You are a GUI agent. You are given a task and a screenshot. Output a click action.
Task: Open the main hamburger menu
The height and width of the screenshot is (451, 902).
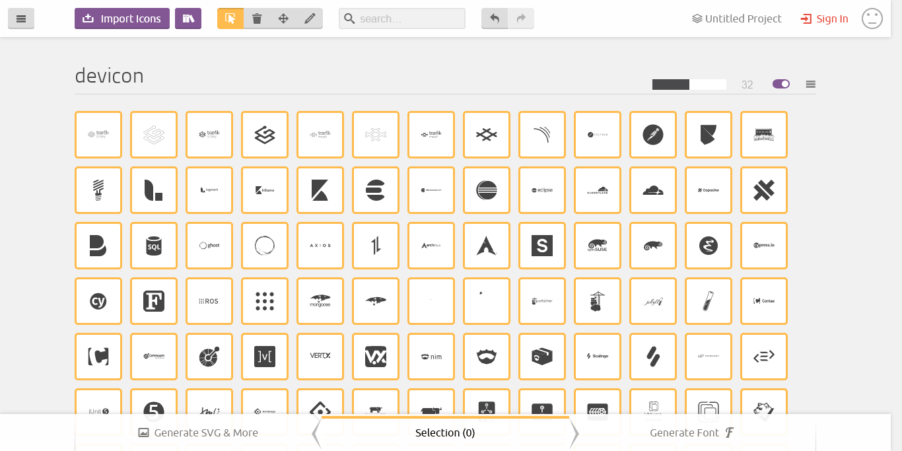point(21,18)
